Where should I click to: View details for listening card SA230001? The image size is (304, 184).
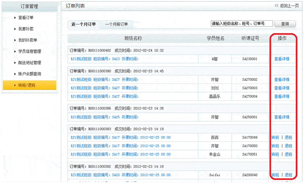point(282,59)
